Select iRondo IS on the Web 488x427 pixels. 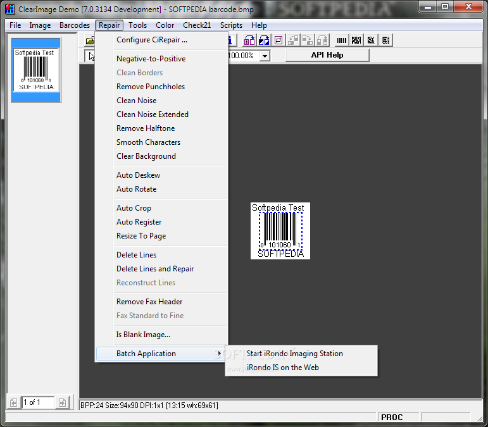(x=301, y=368)
